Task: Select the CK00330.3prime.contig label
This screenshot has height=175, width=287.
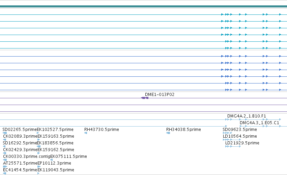Action: pyautogui.click(x=27, y=156)
